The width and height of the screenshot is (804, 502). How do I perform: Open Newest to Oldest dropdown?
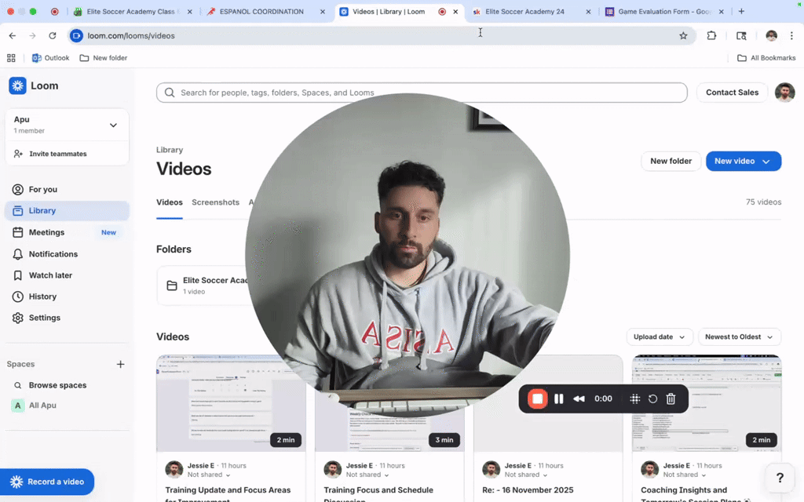point(739,337)
